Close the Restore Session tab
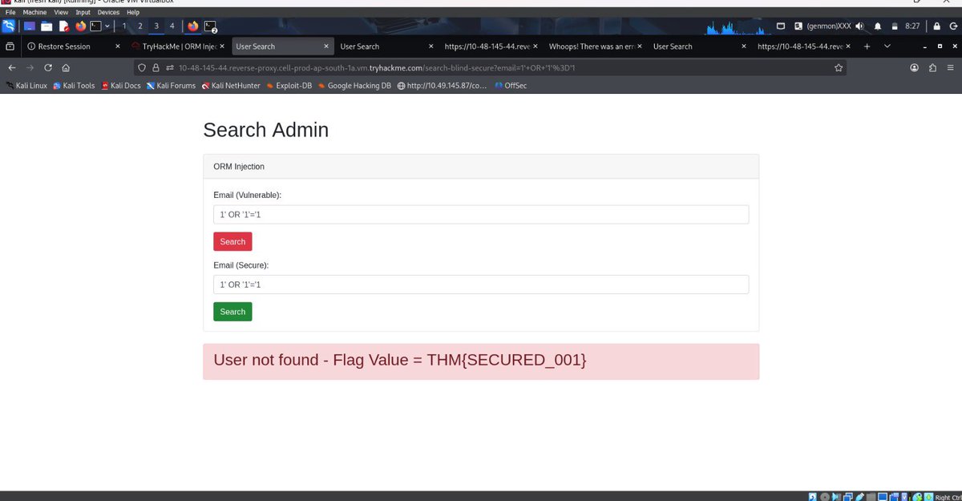This screenshot has width=962, height=501. [118, 46]
